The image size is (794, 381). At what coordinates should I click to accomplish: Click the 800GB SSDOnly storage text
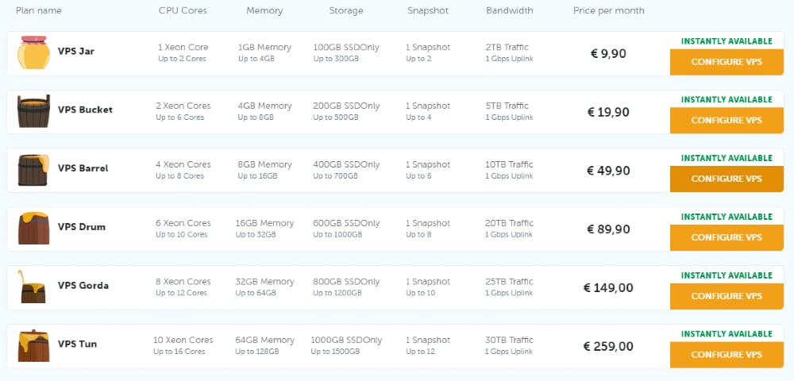[x=346, y=283]
